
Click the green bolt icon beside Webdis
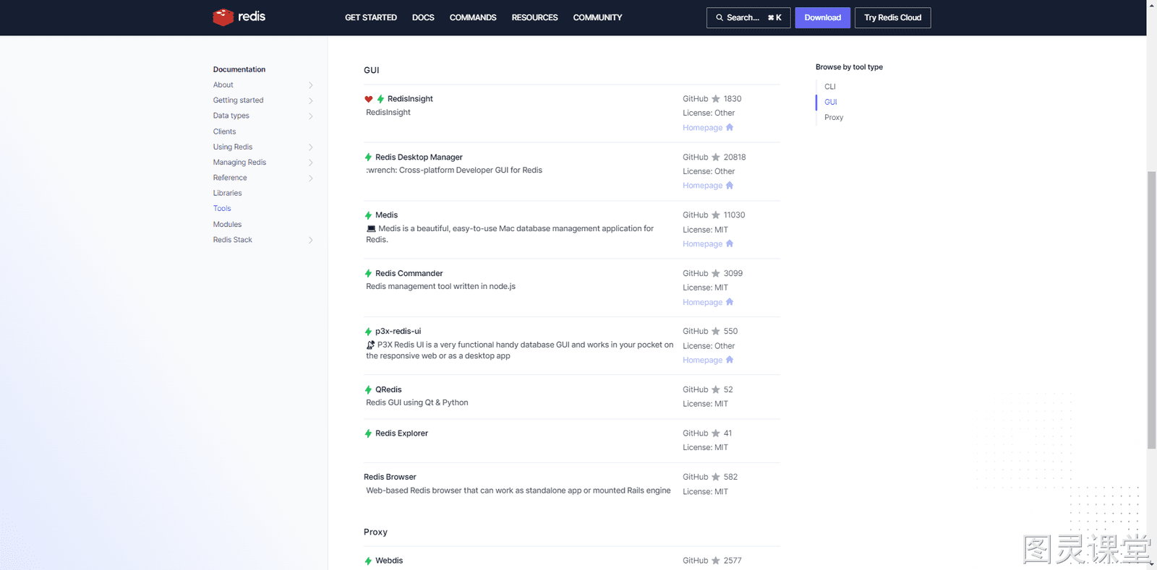(x=368, y=561)
